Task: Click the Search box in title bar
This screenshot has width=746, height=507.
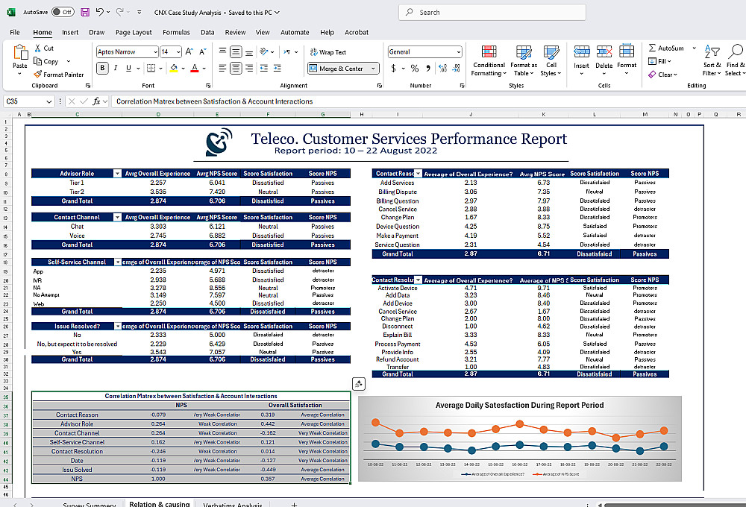Action: point(492,13)
